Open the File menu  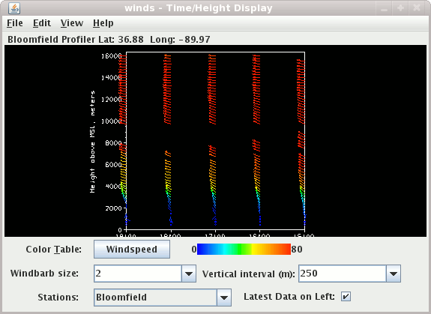15,23
